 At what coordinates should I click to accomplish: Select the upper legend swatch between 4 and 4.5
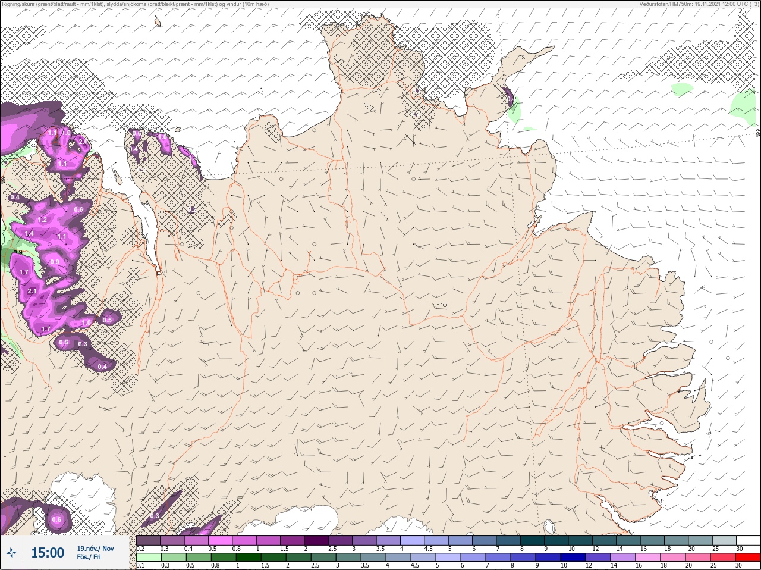[414, 540]
